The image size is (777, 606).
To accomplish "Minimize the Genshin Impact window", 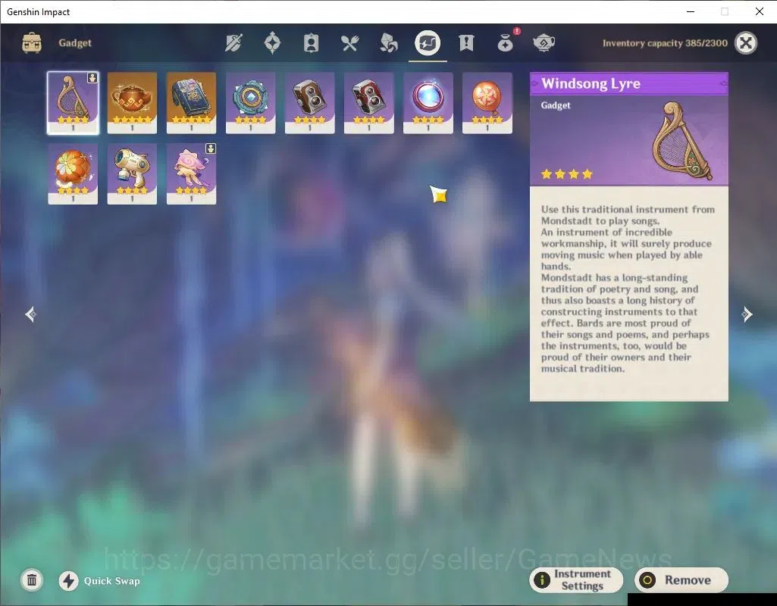I will [691, 11].
